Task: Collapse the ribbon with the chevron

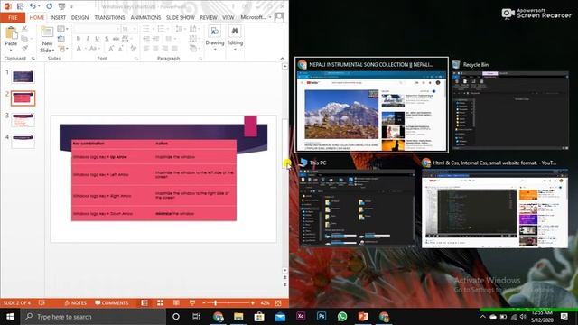Action: pyautogui.click(x=283, y=58)
